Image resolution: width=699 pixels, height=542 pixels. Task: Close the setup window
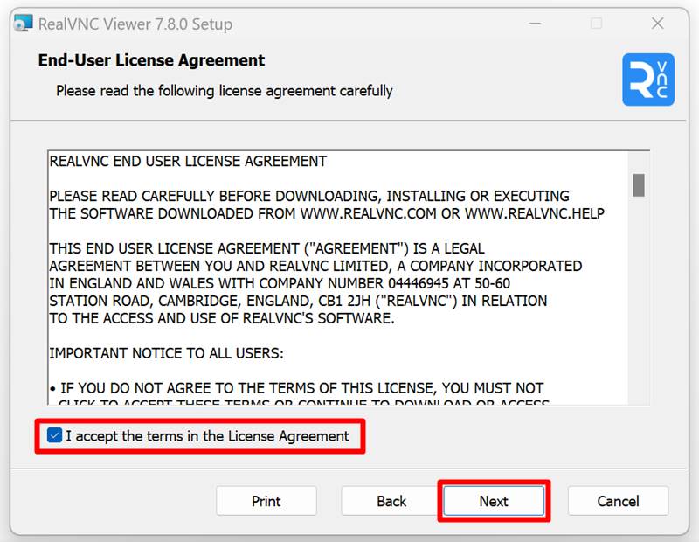(658, 24)
